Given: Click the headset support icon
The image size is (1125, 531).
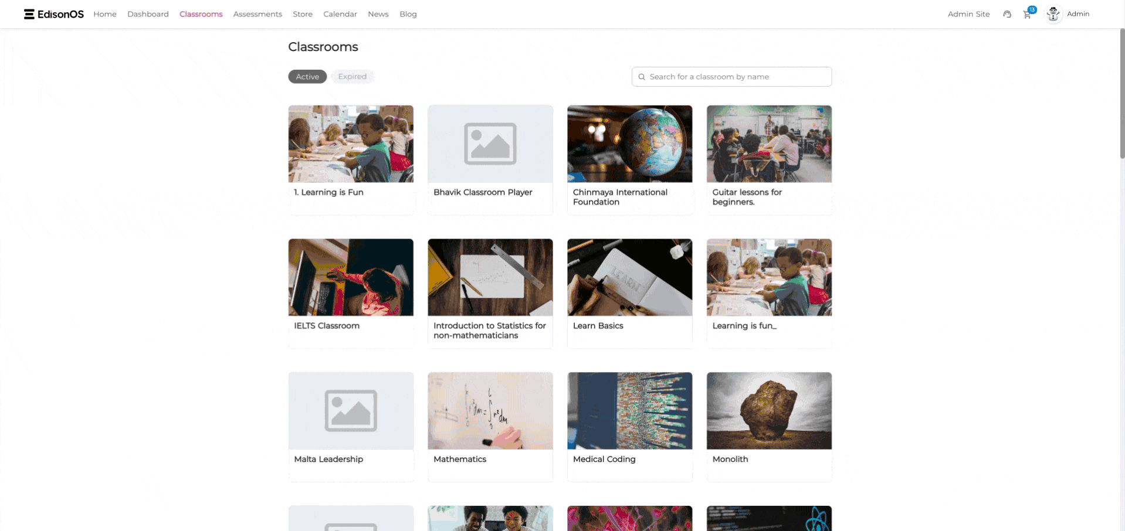Looking at the screenshot, I should pyautogui.click(x=1007, y=14).
